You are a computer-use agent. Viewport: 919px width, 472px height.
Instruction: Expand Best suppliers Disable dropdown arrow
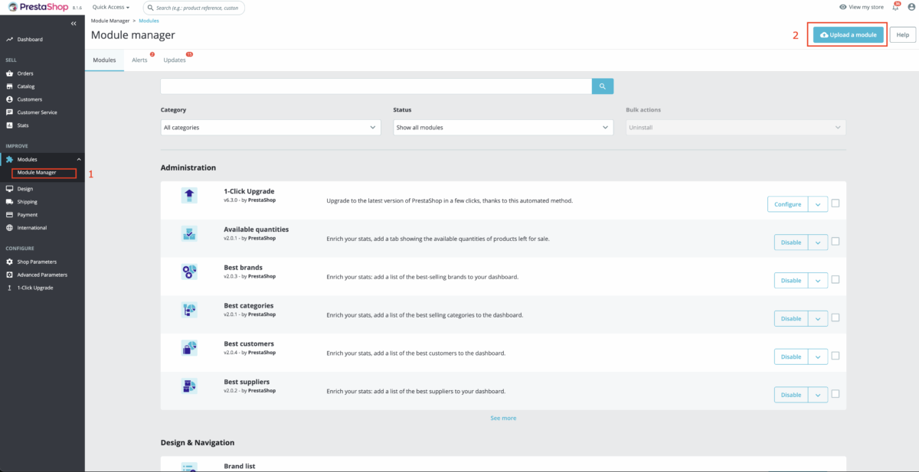tap(818, 395)
